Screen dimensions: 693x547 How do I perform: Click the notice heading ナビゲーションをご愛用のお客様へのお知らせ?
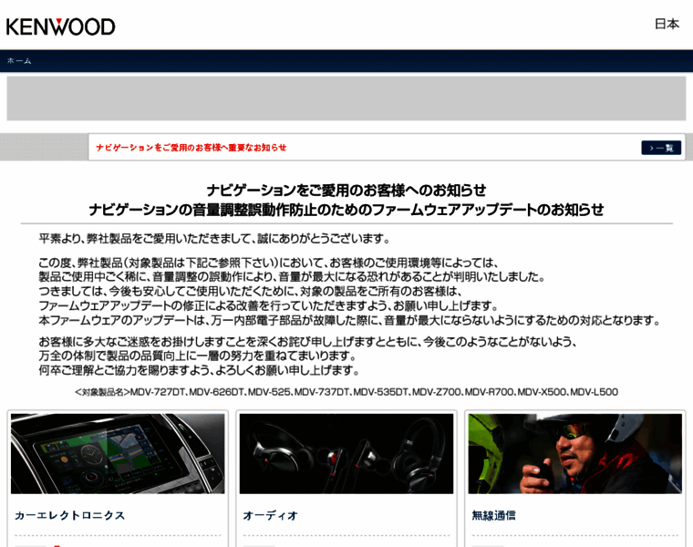point(346,191)
